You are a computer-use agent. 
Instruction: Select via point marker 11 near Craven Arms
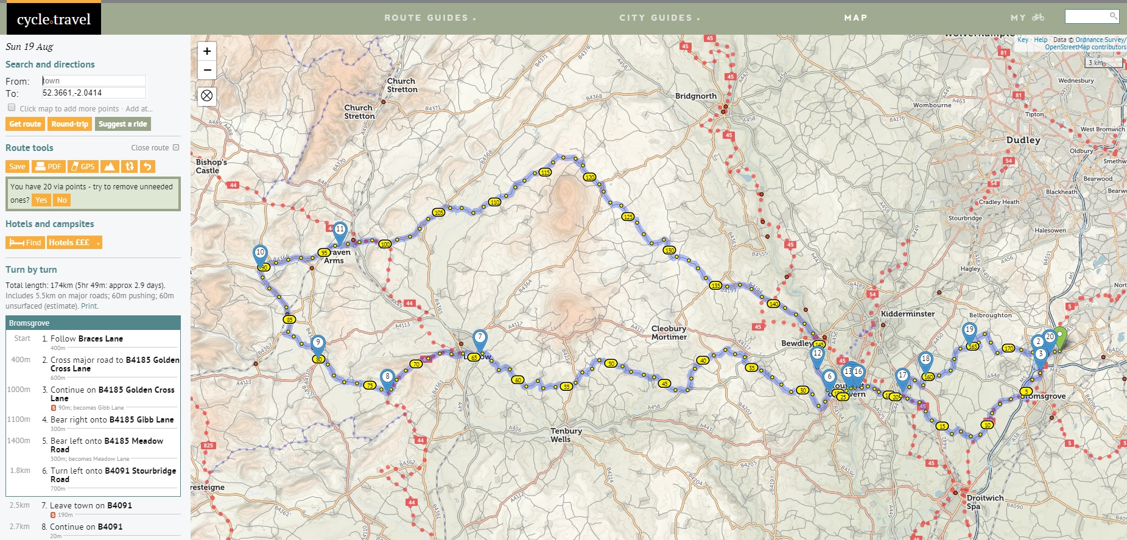(340, 233)
